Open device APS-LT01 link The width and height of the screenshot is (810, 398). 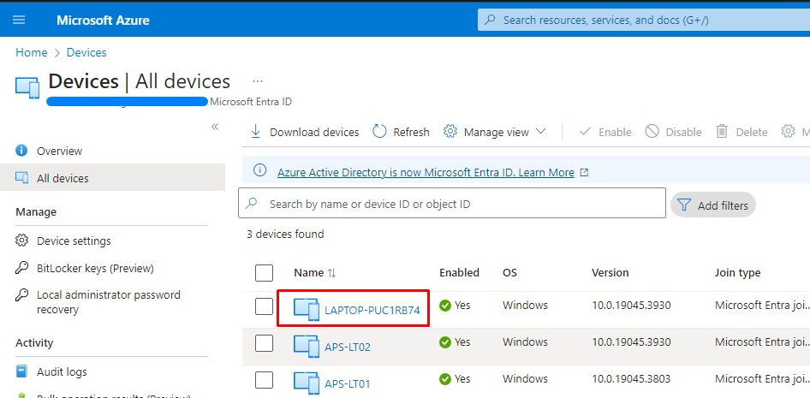(347, 384)
